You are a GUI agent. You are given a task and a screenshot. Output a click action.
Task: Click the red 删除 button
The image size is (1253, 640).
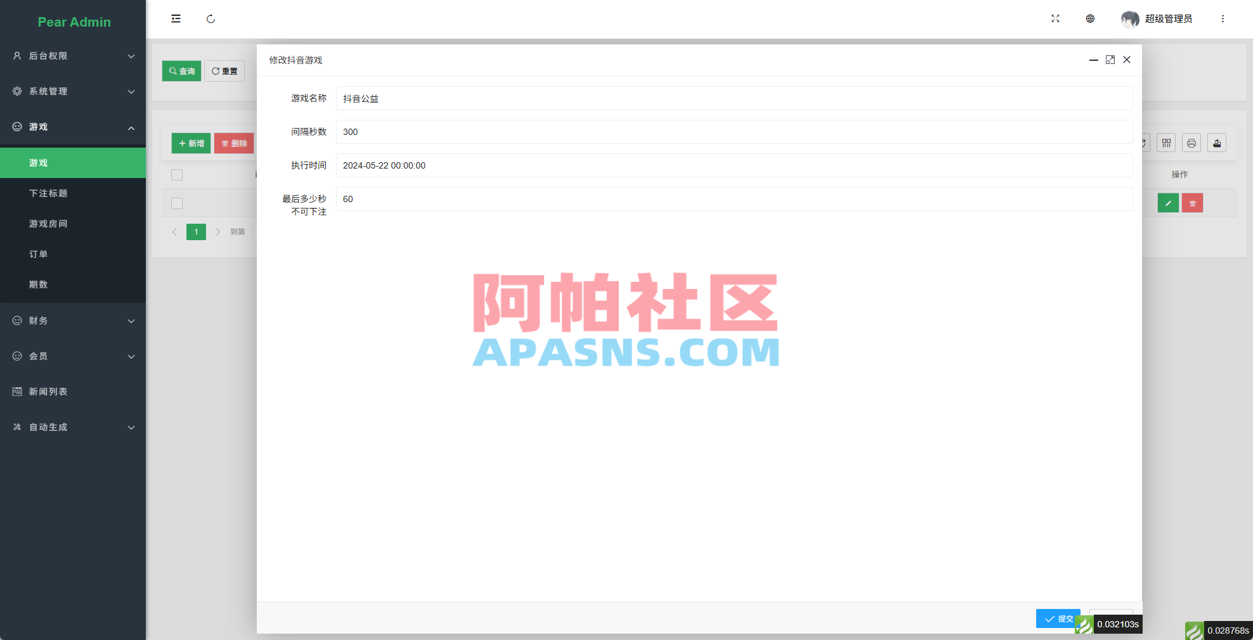point(235,143)
